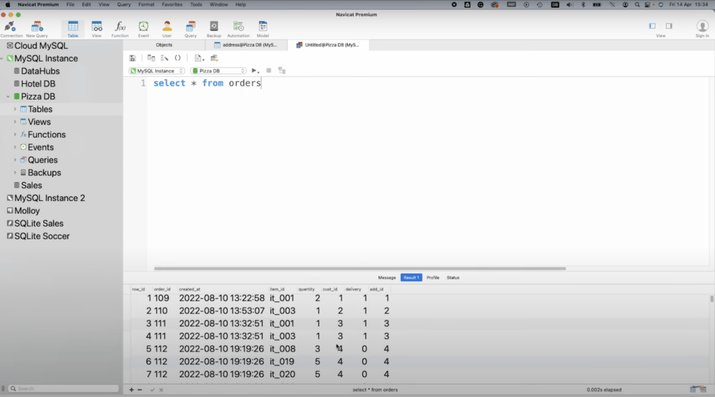Select the Hotel DB database in sidebar
This screenshot has height=397, width=715.
point(38,84)
